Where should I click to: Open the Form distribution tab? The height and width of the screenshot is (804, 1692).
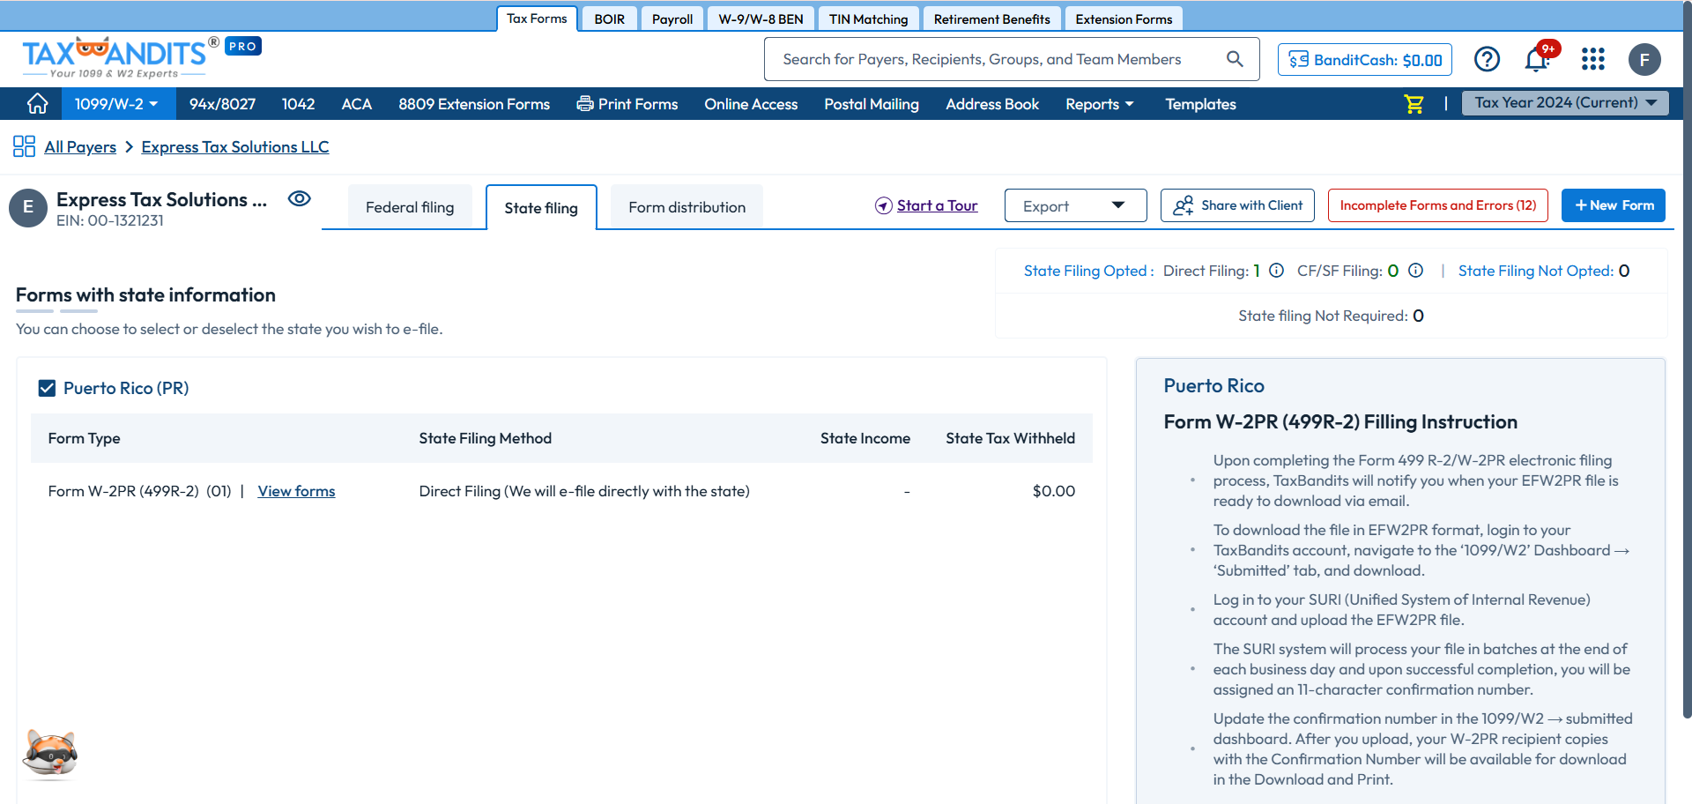coord(686,207)
